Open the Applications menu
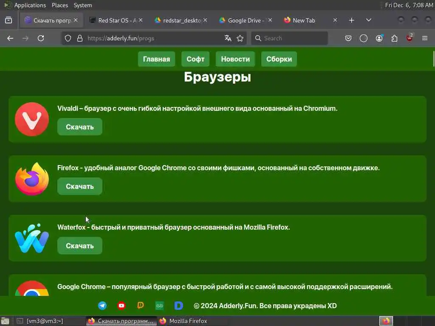The height and width of the screenshot is (326, 435). pos(30,5)
